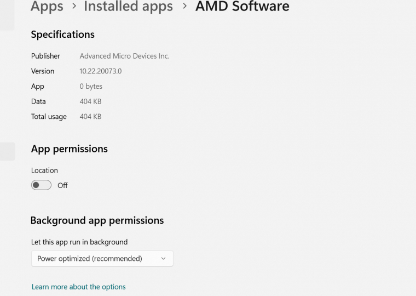Viewport: 416px width, 296px height.
Task: Select the App permissions heading
Action: click(x=70, y=149)
